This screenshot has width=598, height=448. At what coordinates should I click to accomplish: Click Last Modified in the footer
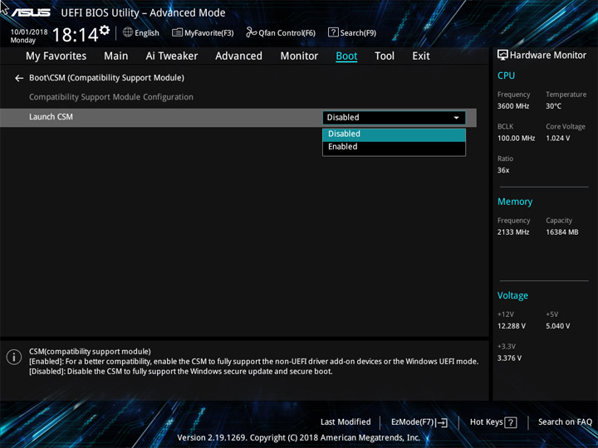(x=346, y=422)
